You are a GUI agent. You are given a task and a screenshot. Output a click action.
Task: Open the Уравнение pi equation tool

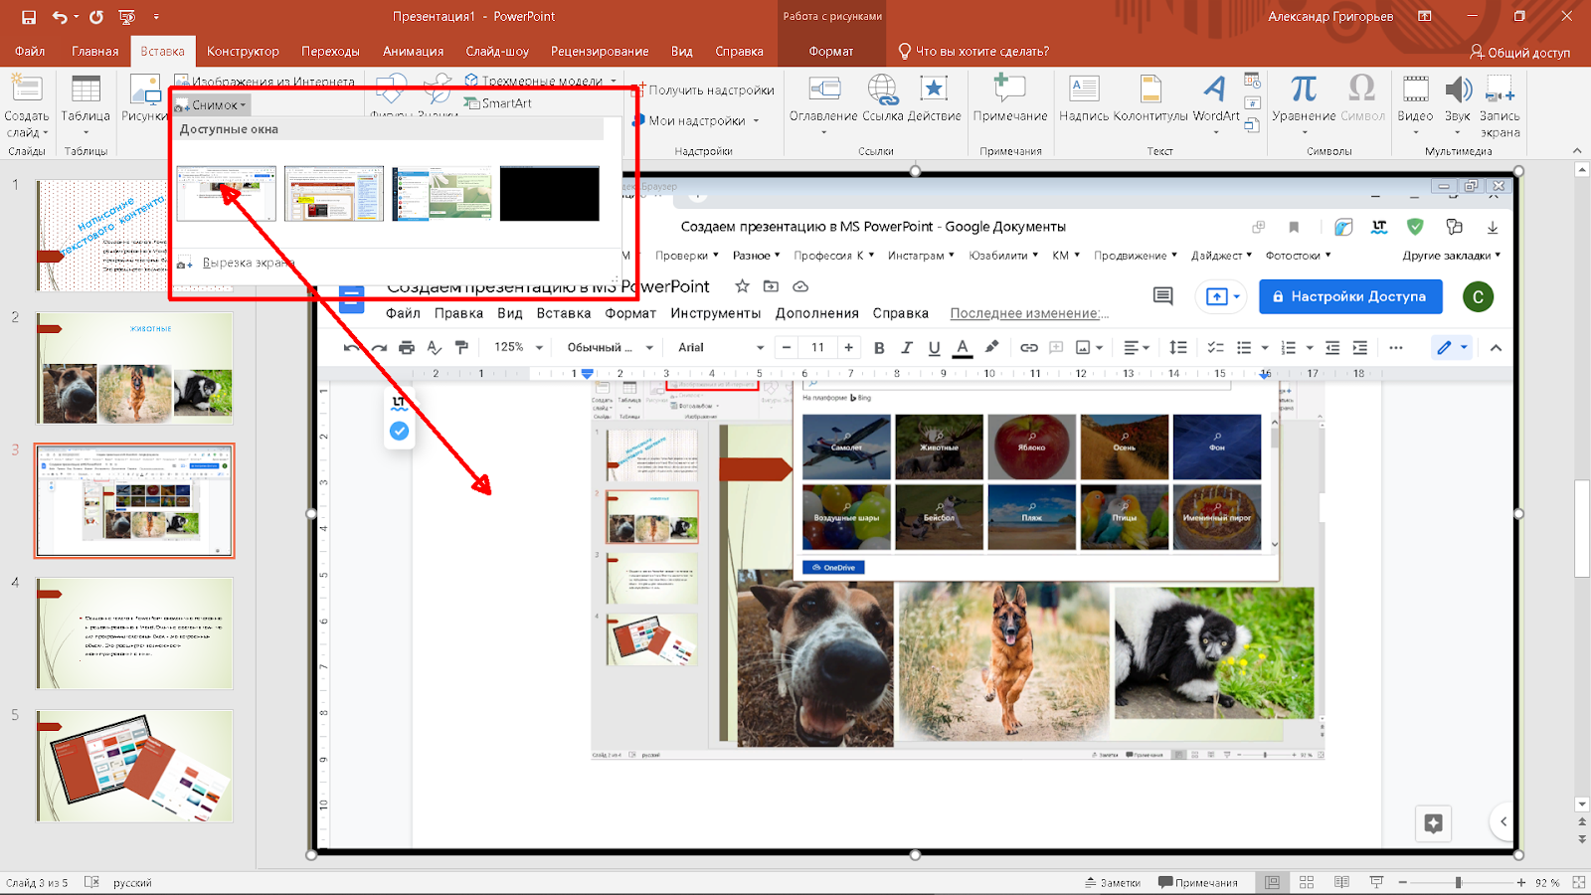[x=1304, y=98]
